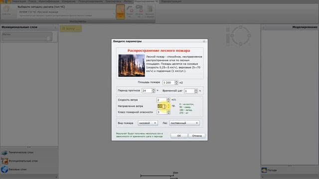
Task: Open Погода weather icon in right panel
Action: [264, 170]
